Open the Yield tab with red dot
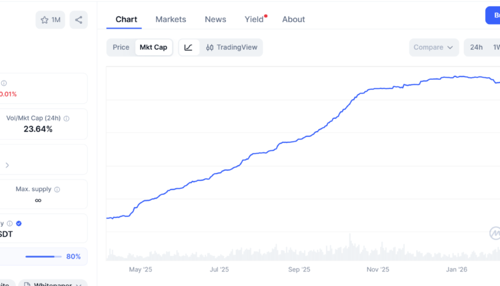This screenshot has width=500, height=286. point(254,19)
